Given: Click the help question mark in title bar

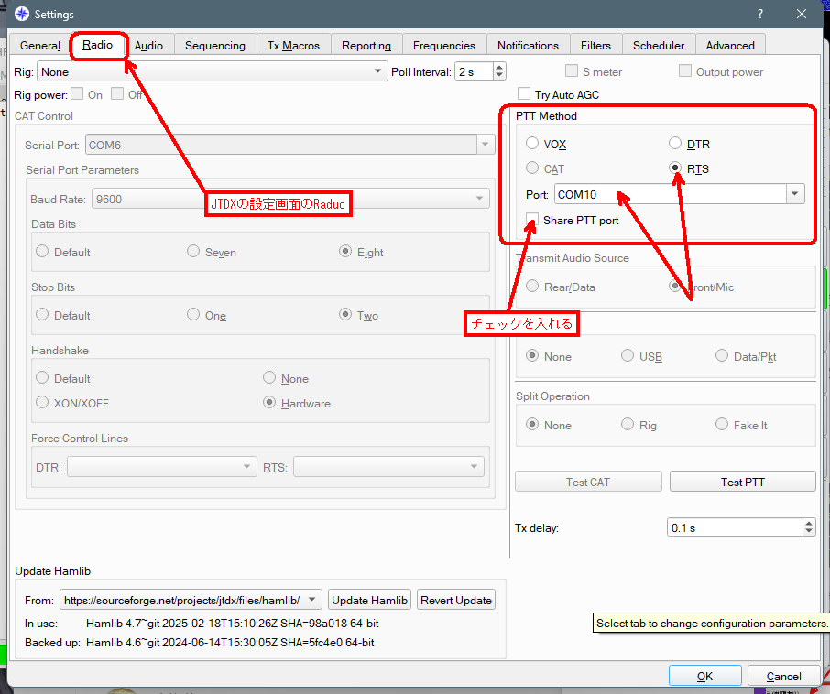Looking at the screenshot, I should click(x=759, y=14).
